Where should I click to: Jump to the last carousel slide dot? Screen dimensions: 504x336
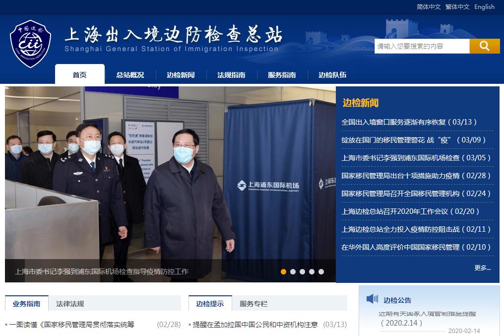(x=321, y=271)
